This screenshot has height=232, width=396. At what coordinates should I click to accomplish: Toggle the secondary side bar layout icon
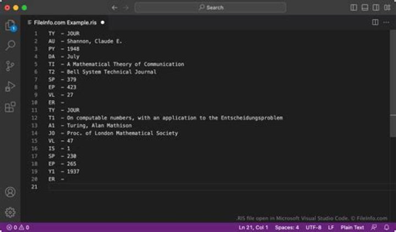coord(376,8)
